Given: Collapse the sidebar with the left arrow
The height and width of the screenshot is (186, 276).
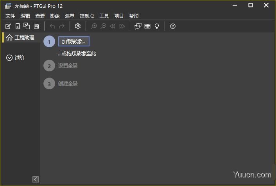Looking at the screenshot, I should coord(36,179).
